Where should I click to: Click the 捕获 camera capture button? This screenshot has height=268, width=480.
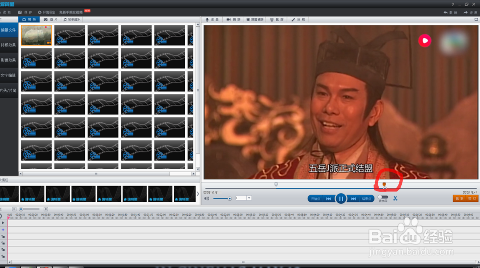233,19
